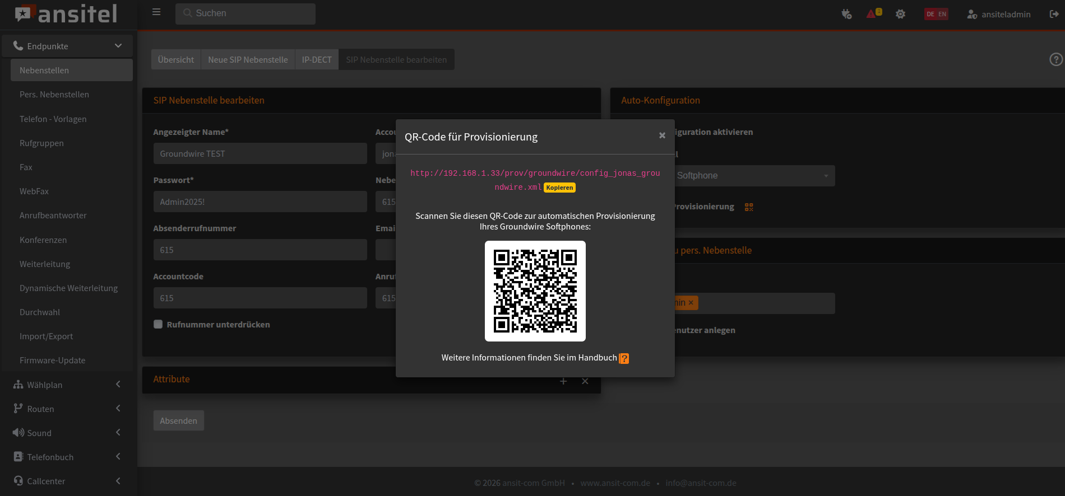Click the hamburger menu toggle icon

156,12
